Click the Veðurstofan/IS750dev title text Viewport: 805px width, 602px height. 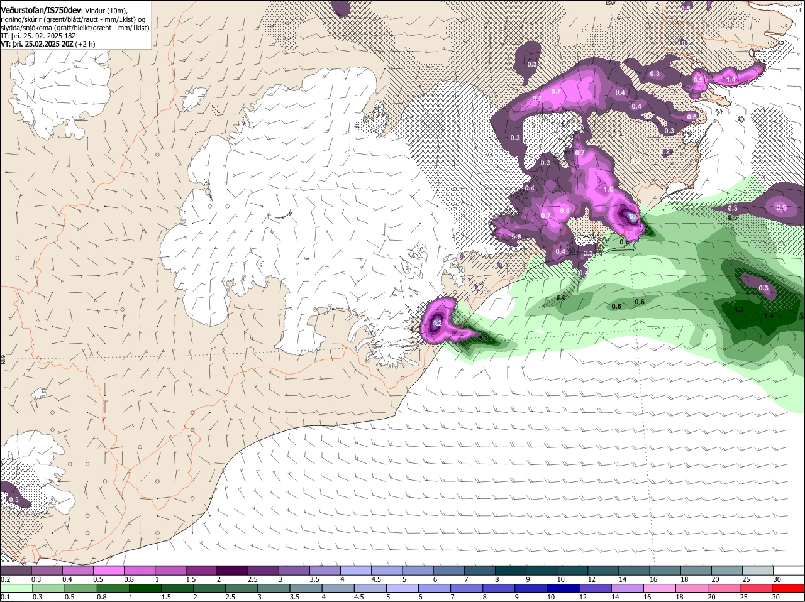(x=41, y=11)
